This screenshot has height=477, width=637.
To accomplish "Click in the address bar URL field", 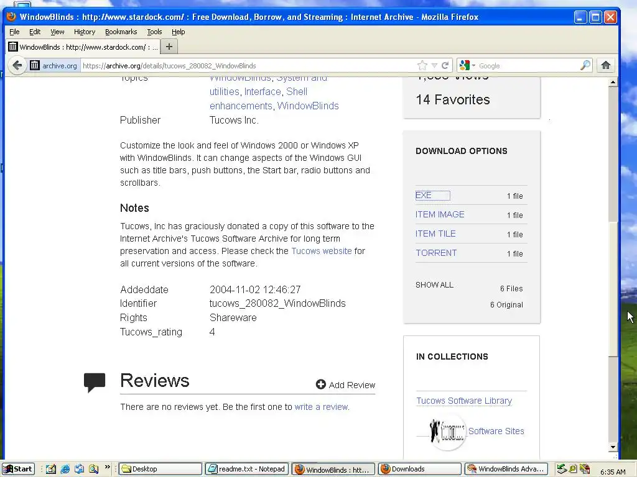I will [248, 66].
